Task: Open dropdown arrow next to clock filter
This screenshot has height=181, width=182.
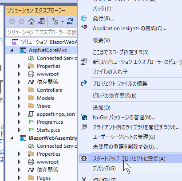Action: click(x=63, y=22)
